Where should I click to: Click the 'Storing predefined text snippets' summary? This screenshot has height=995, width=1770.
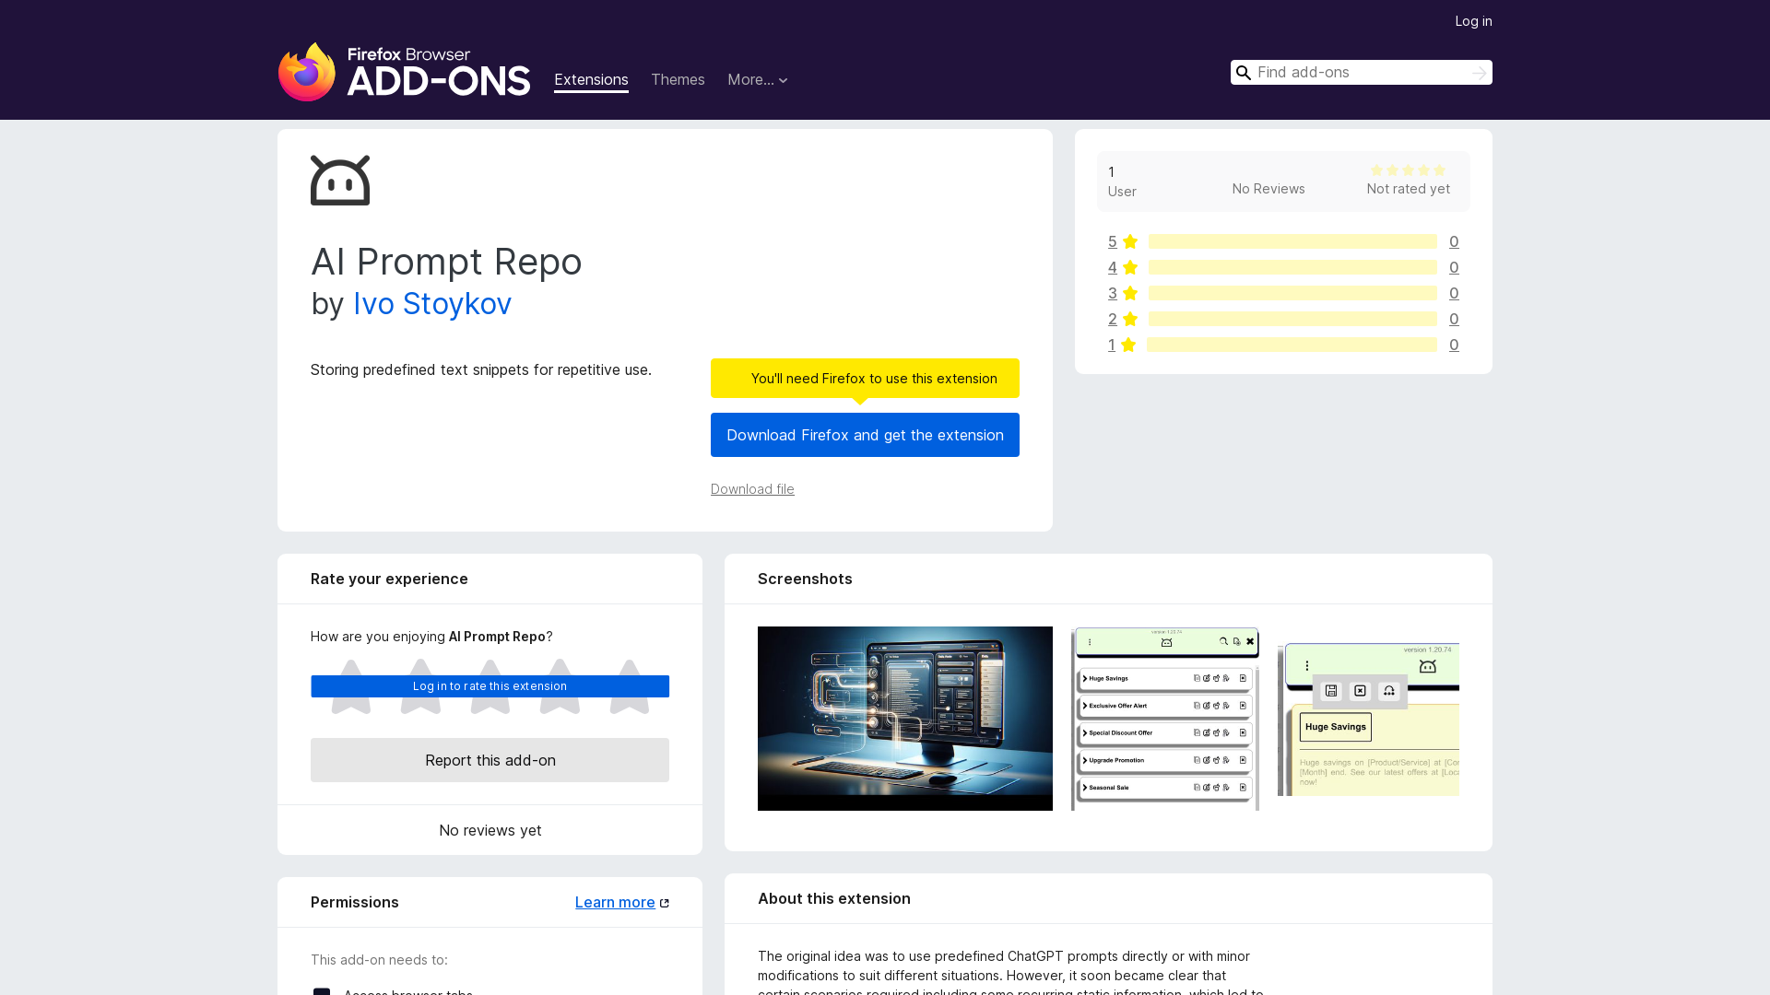tap(481, 369)
